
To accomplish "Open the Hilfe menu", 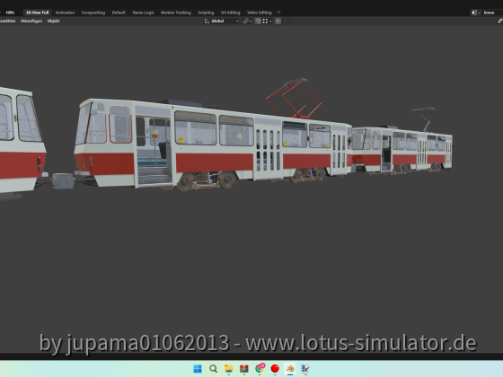I will [x=10, y=13].
